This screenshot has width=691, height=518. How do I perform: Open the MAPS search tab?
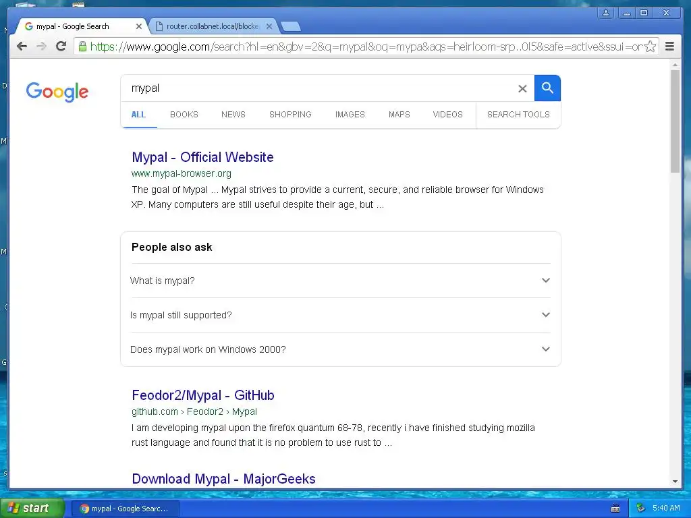point(399,115)
